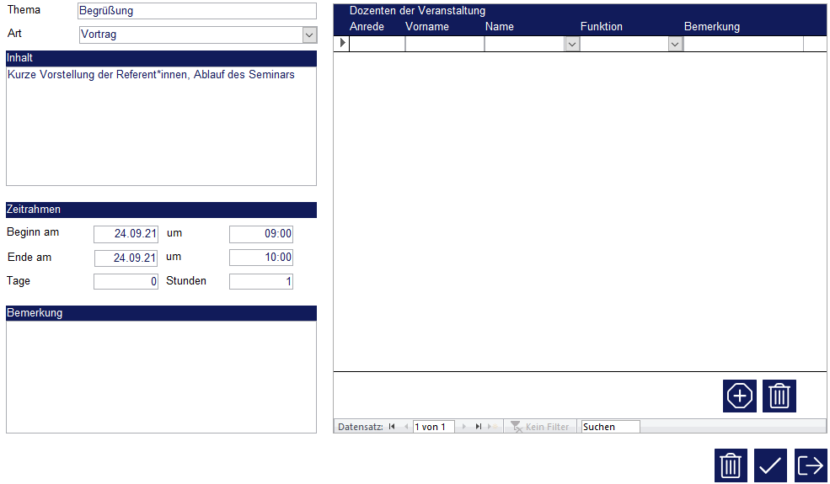Click the previous record arrow in navigator
Screen dimensions: 830x484
pos(406,427)
